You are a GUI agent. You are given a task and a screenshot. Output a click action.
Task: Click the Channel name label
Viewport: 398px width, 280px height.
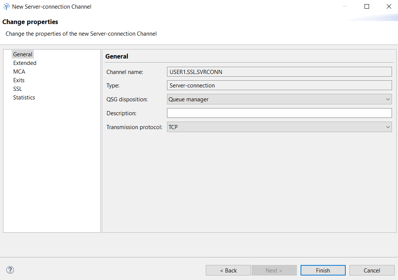click(x=125, y=72)
